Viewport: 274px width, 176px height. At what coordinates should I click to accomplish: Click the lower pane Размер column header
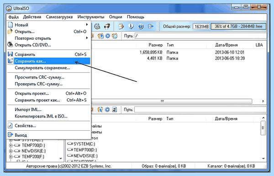click(x=150, y=119)
